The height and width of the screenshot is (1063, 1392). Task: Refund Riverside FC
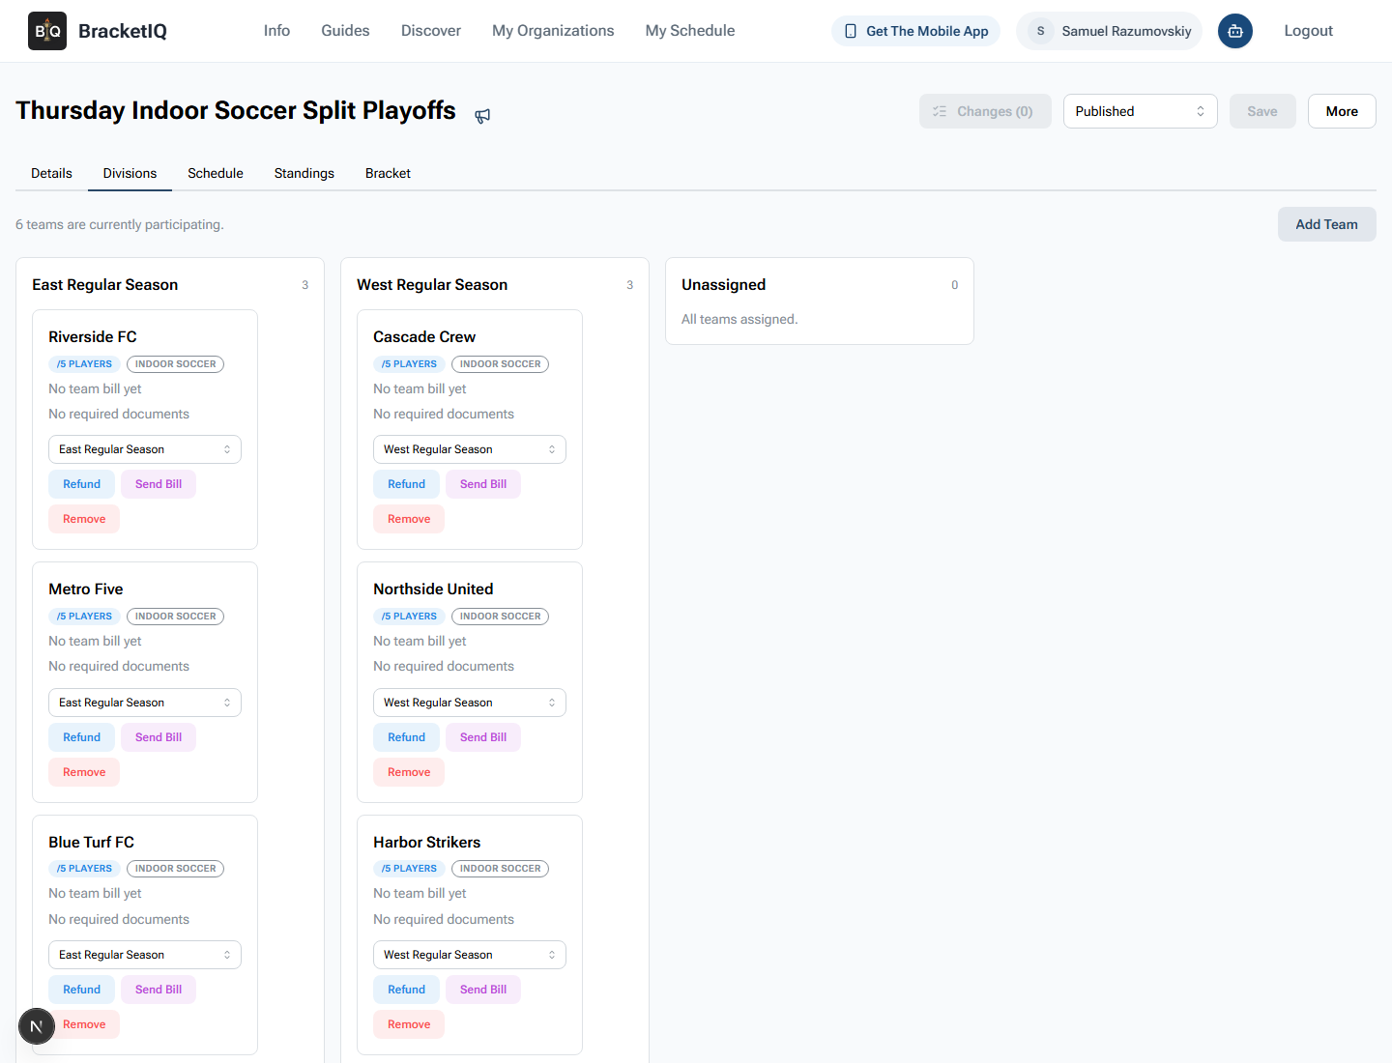coord(81,484)
